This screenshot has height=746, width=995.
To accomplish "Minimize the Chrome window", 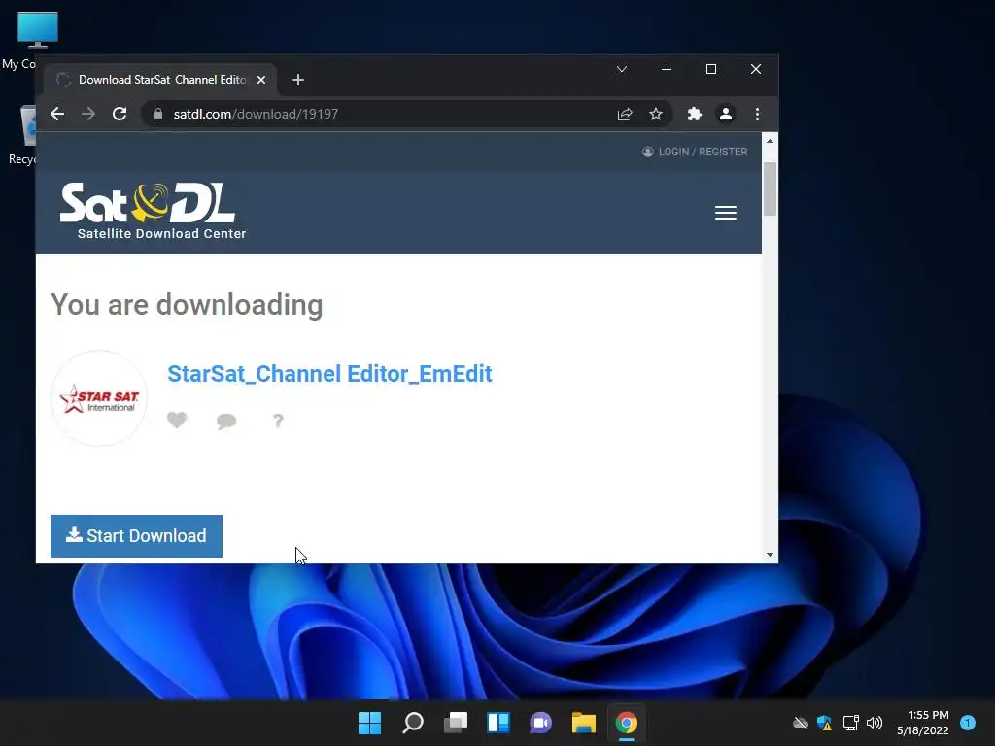I will pos(667,69).
